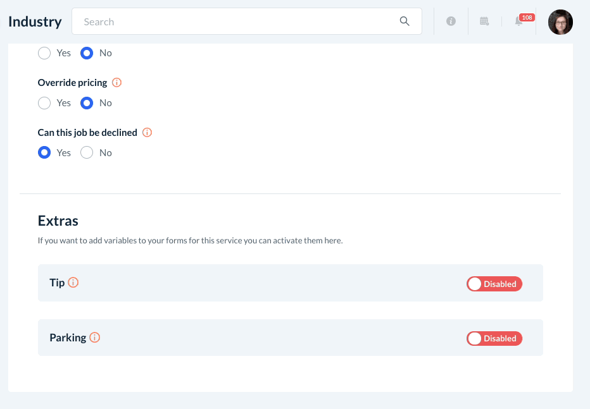Click into the Search input field
The width and height of the screenshot is (590, 409).
point(234,21)
